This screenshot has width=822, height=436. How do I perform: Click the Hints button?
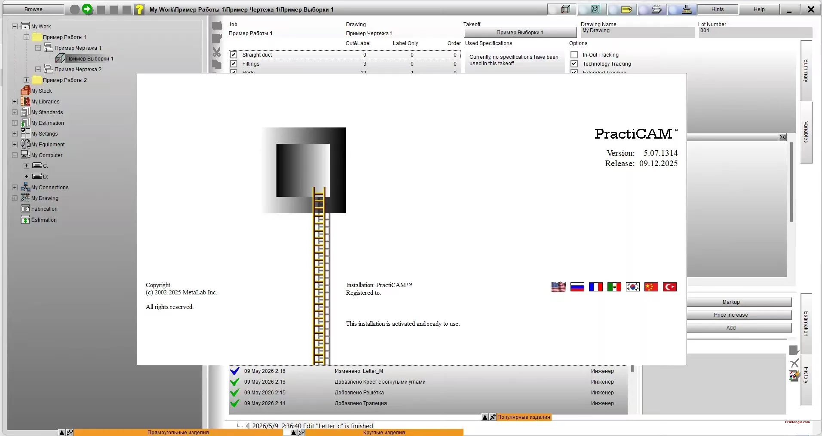(x=717, y=9)
